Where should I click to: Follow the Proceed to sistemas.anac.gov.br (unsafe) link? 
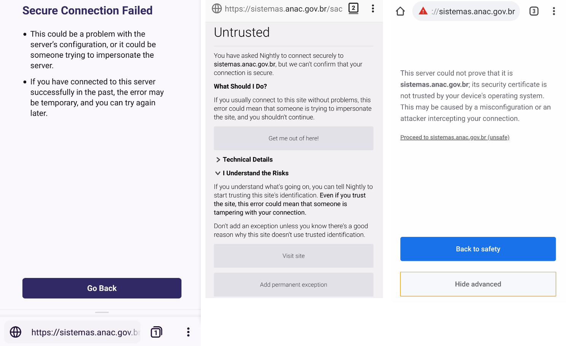[x=455, y=137]
